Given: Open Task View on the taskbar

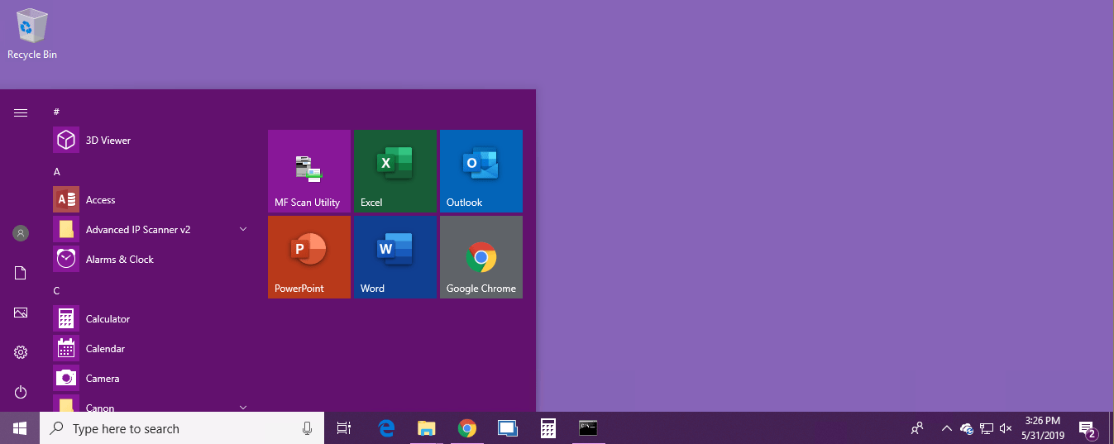Looking at the screenshot, I should (344, 428).
